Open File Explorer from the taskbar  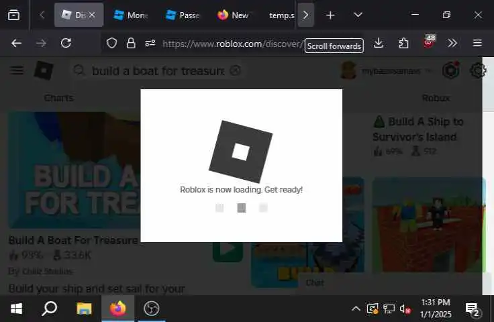[x=84, y=309]
